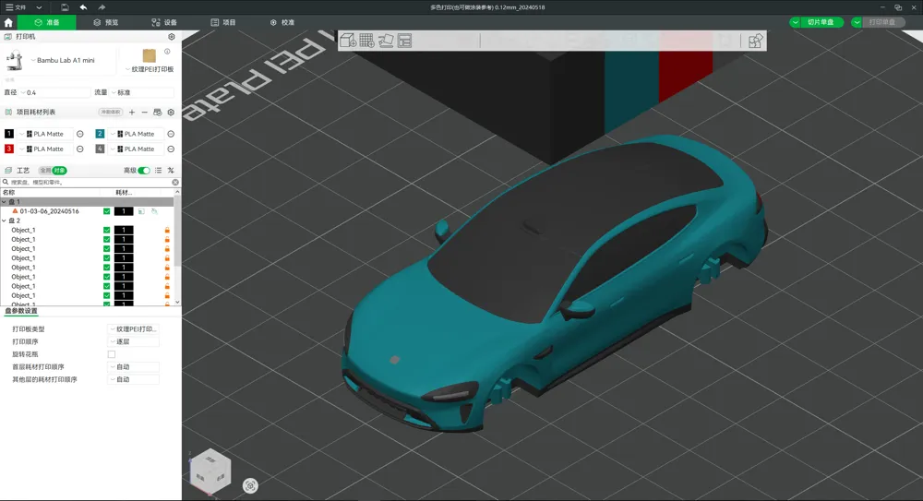
Task: Open the 打印顺序 逐层 dropdown
Action: pos(133,341)
